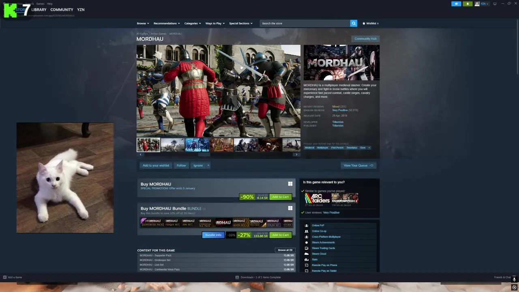This screenshot has width=519, height=292.
Task: Click the Steam Trading Cards feature icon
Action: click(x=307, y=248)
